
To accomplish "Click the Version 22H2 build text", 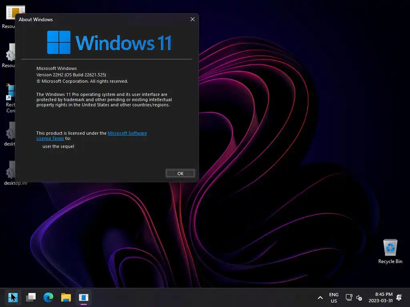I will pos(71,75).
